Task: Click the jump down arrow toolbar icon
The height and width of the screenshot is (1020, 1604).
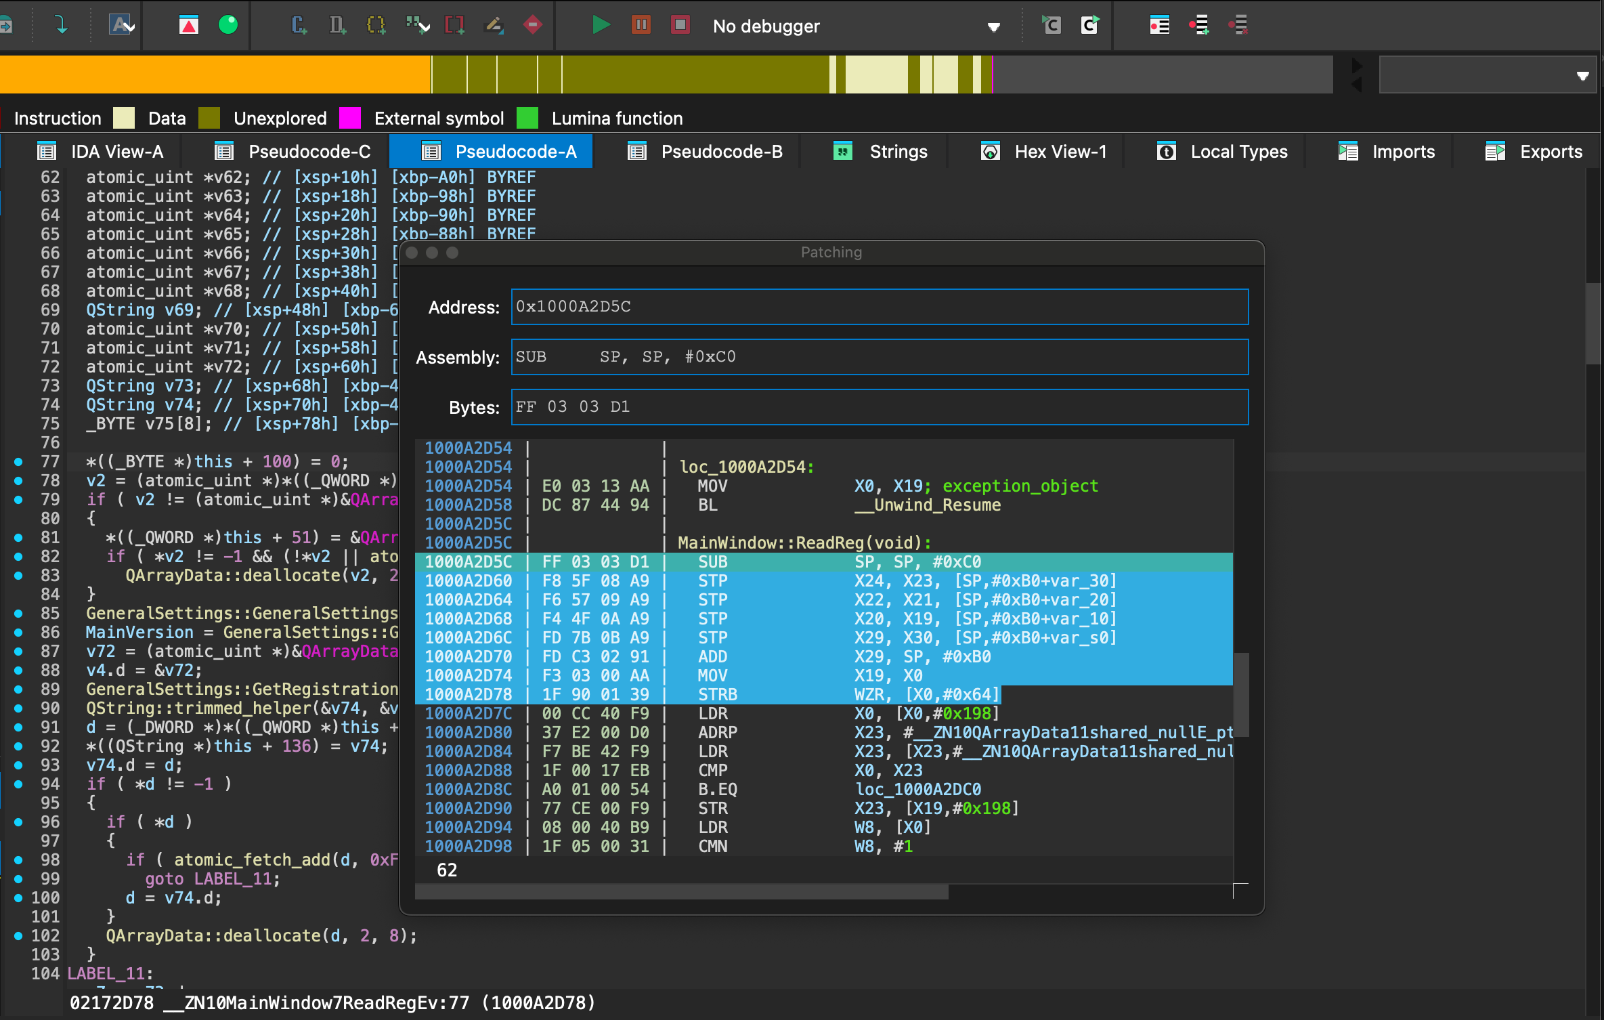Action: [61, 26]
